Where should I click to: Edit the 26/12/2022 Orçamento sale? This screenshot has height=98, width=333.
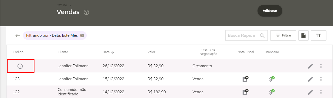point(310,66)
